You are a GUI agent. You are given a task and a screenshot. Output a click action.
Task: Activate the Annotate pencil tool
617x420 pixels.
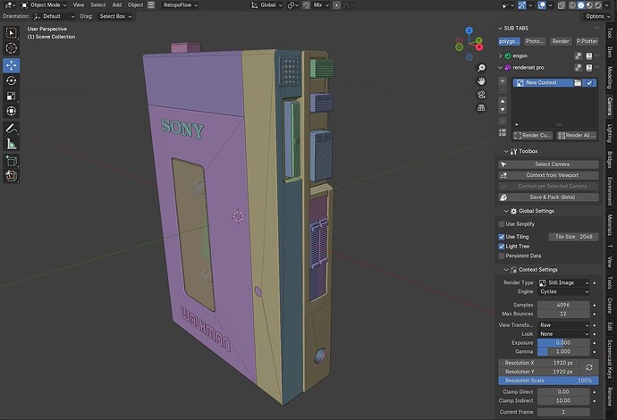(11, 129)
